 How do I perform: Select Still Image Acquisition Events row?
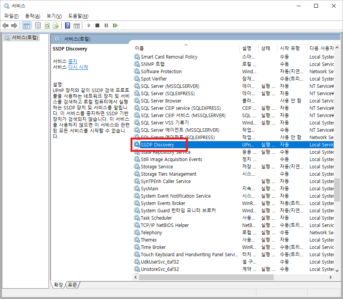tap(234, 159)
